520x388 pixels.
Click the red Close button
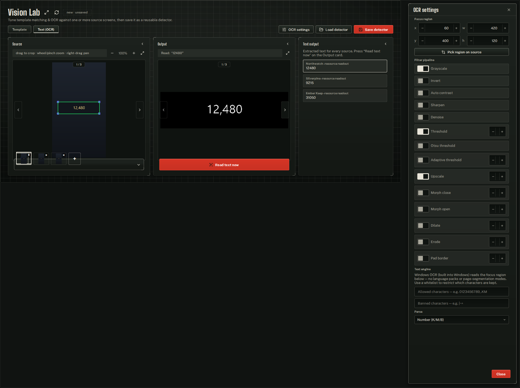pos(501,374)
